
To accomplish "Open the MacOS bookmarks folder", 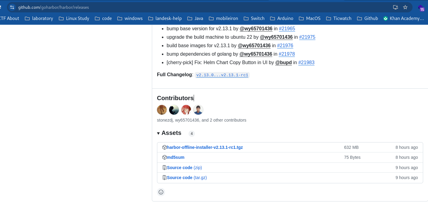I will (x=309, y=18).
